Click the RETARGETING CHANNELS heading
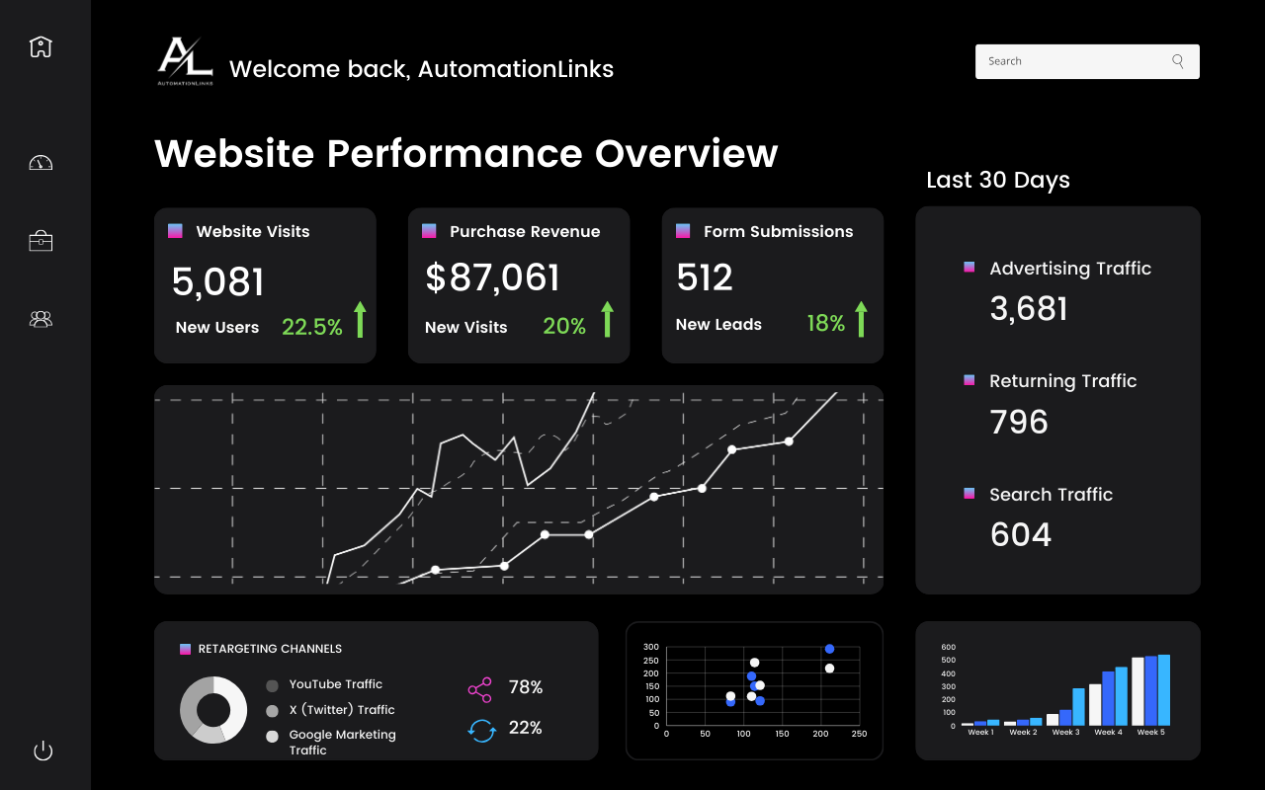 click(270, 649)
